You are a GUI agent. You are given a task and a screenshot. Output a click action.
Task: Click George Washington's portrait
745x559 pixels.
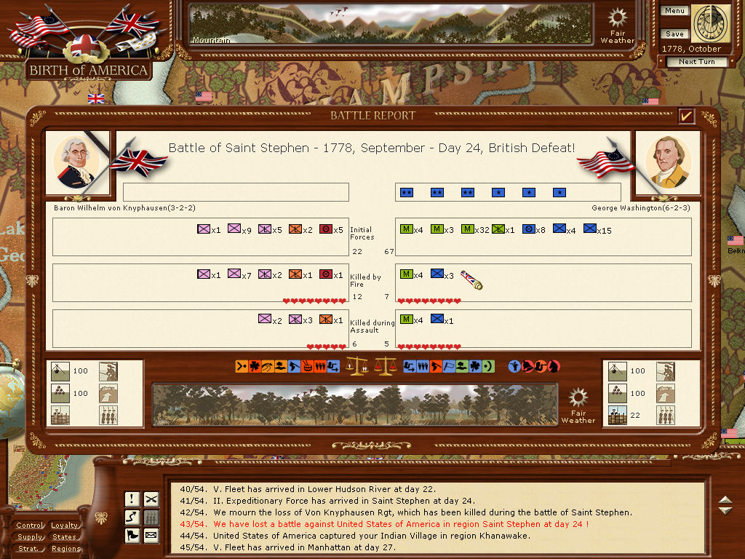pos(668,162)
